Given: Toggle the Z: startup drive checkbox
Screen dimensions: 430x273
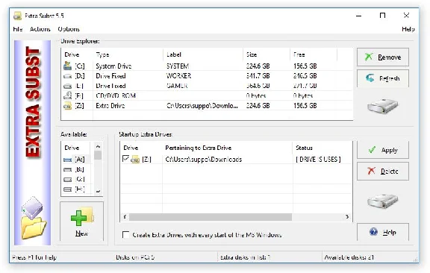Looking at the screenshot, I should [x=125, y=159].
